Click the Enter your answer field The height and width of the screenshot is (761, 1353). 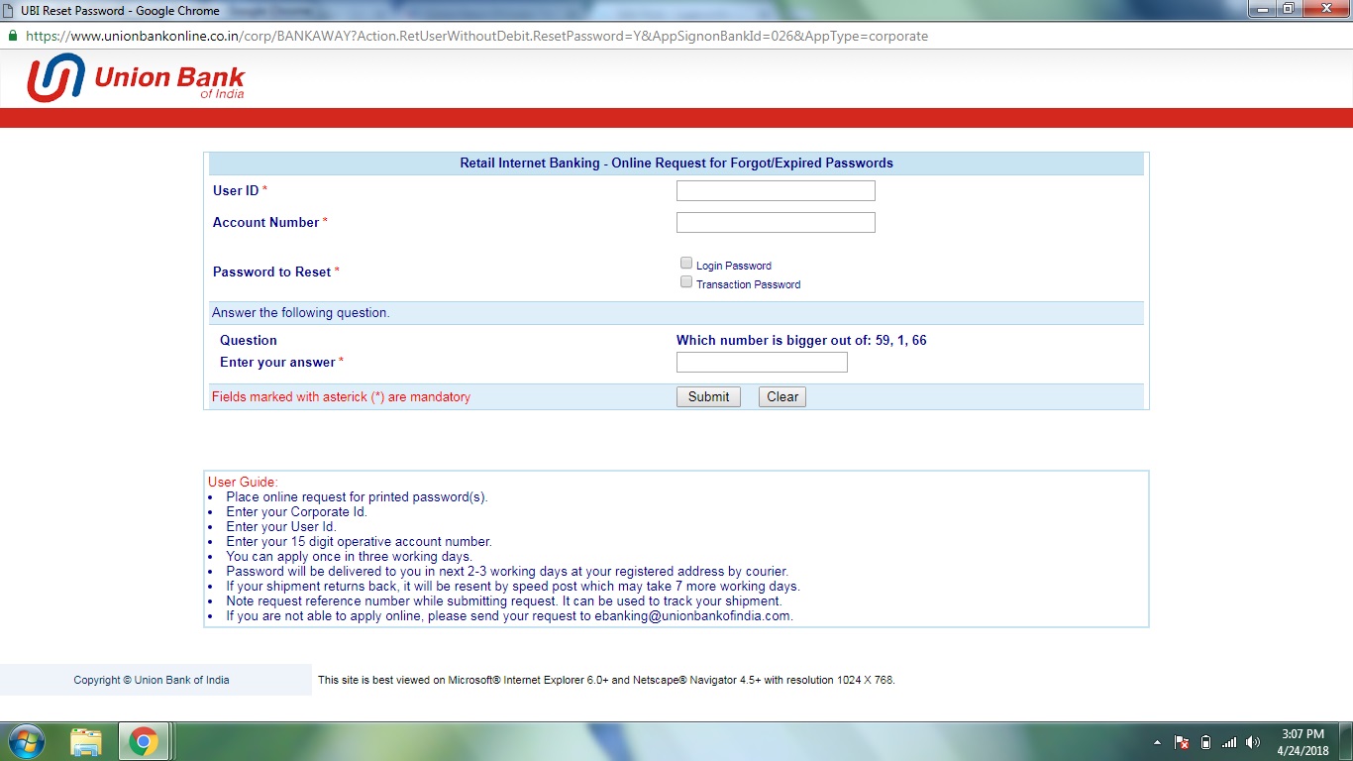point(762,362)
